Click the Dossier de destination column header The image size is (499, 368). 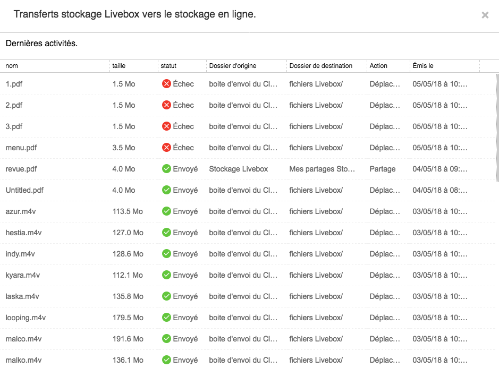(x=321, y=66)
